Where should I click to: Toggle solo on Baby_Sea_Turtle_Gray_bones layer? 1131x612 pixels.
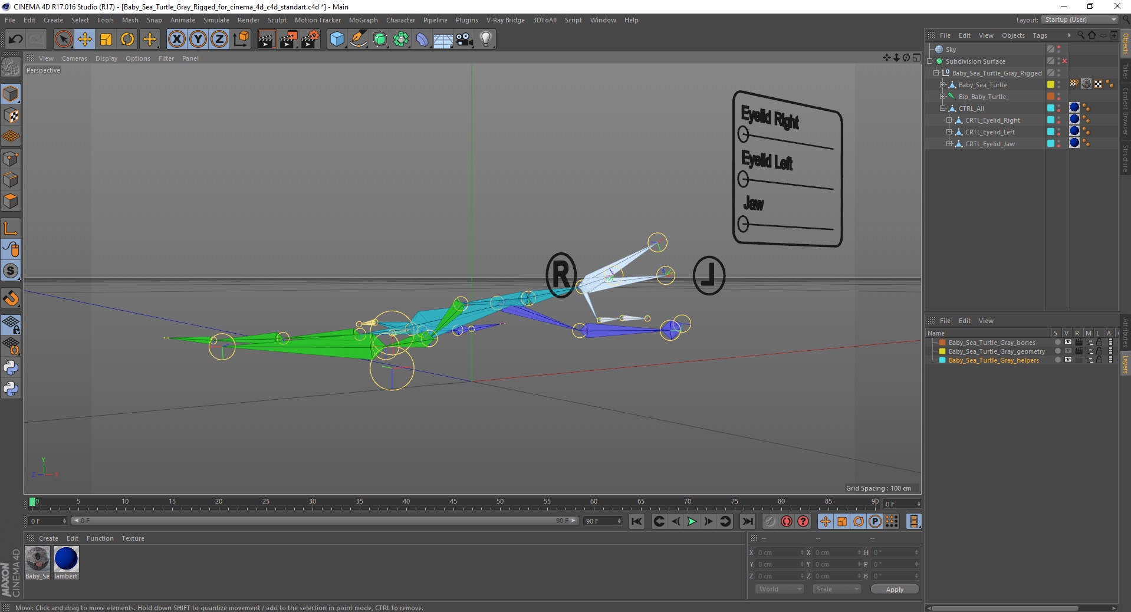pos(1057,343)
